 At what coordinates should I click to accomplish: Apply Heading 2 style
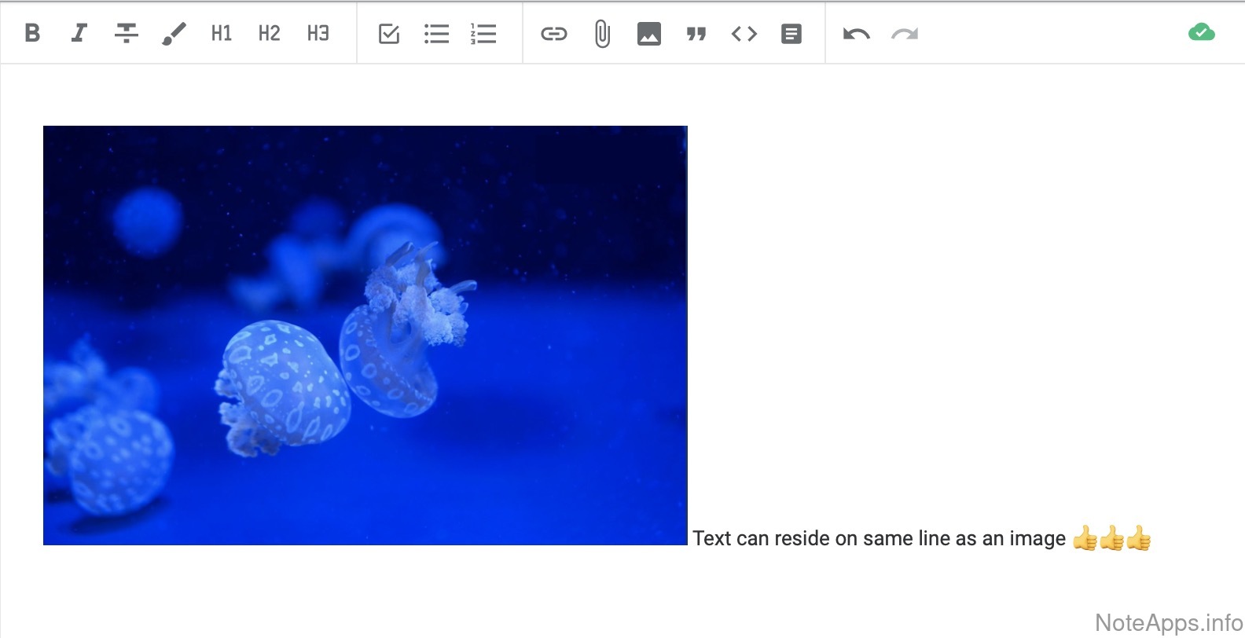click(269, 33)
